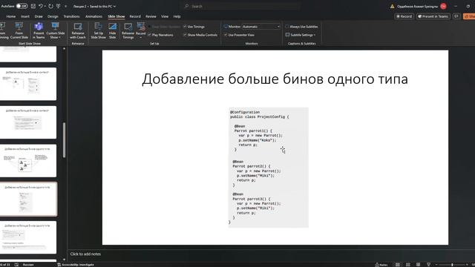Click Present in Teams ribbon icon
The height and width of the screenshot is (267, 475).
[x=39, y=30]
